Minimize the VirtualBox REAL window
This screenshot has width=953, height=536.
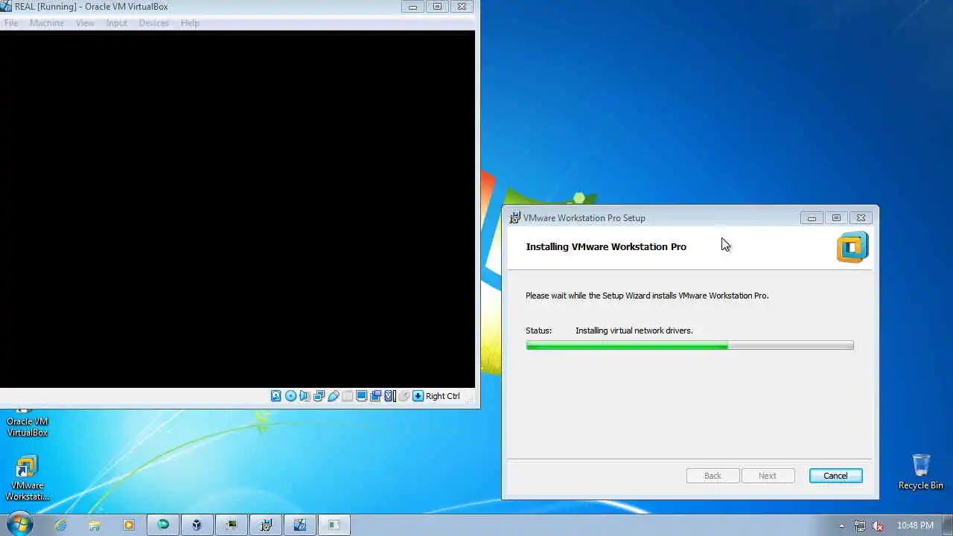tap(412, 7)
